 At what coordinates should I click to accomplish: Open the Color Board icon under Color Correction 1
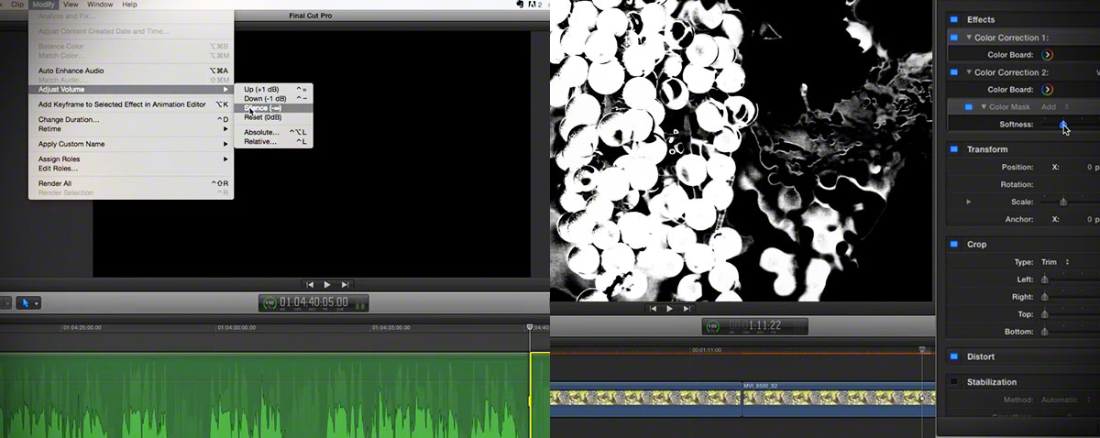pyautogui.click(x=1047, y=55)
